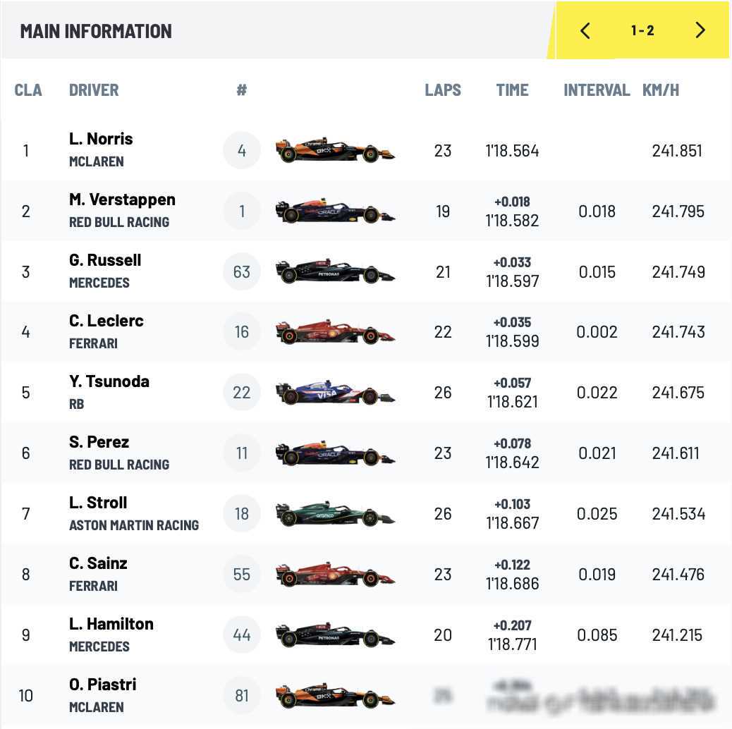Image resolution: width=732 pixels, height=729 pixels.
Task: Sort by the TIME column header
Action: [512, 90]
